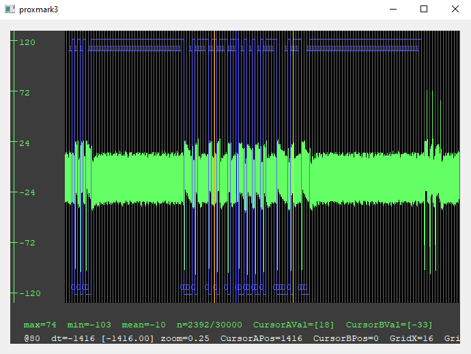Click the -24 label on Y axis
This screenshot has height=354, width=471.
coord(27,193)
